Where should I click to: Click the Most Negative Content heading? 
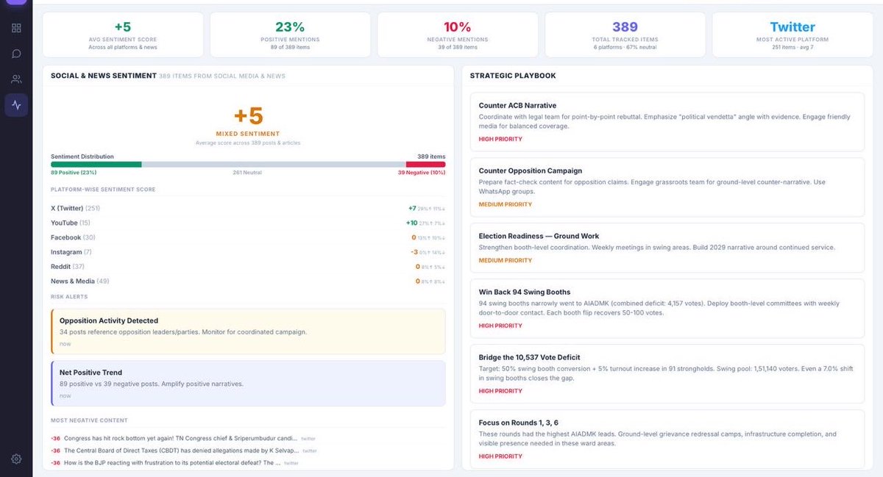click(x=89, y=420)
